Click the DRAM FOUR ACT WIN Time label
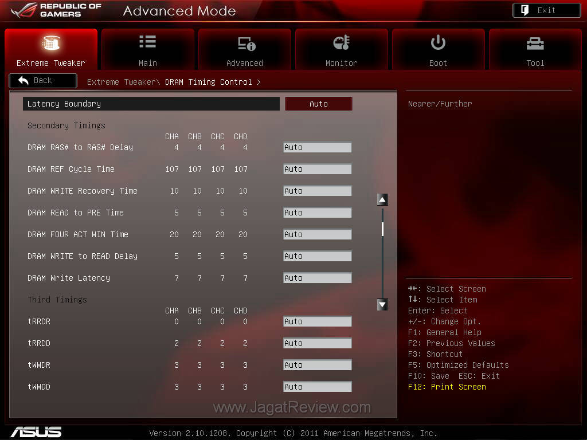587x440 pixels. coord(78,234)
